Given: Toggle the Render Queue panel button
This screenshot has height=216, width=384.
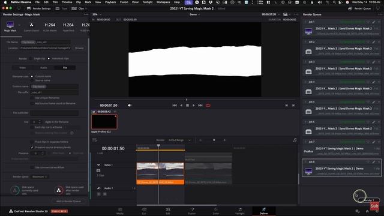Looking at the screenshot, I should 359,8.
